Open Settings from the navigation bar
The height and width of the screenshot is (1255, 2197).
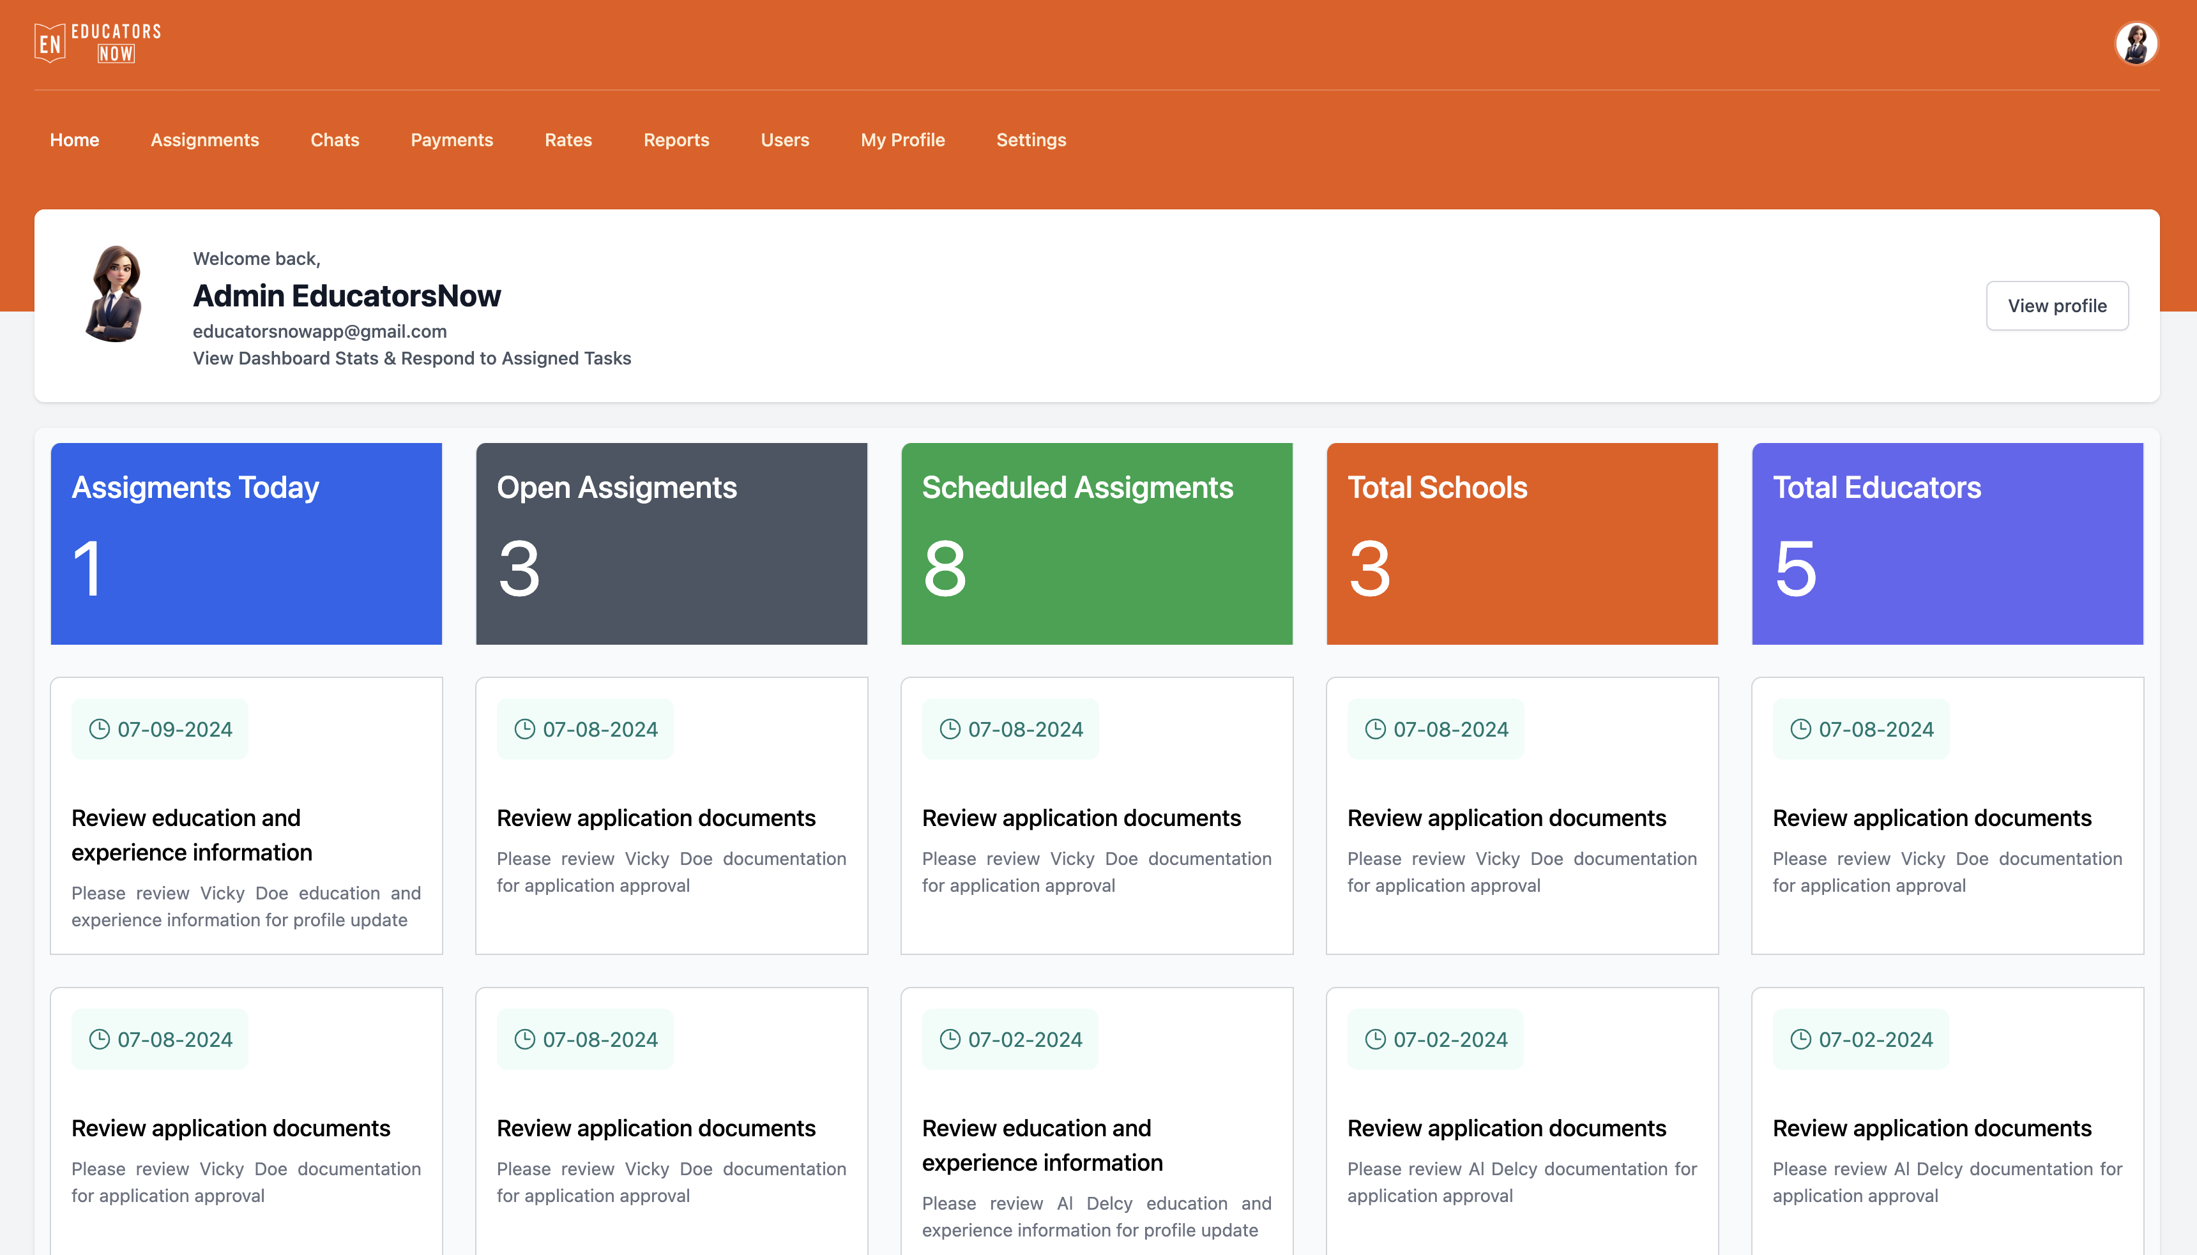[1030, 140]
